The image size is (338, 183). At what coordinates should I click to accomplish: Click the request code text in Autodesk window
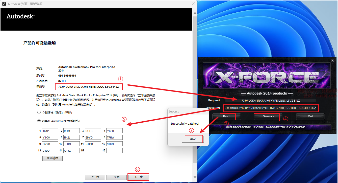[x=89, y=87]
